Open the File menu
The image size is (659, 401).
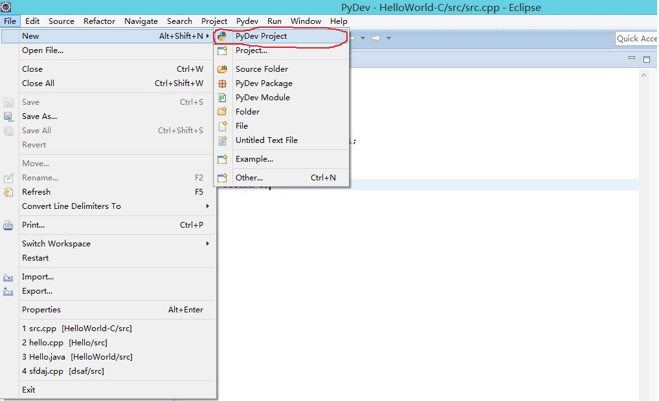pos(10,21)
